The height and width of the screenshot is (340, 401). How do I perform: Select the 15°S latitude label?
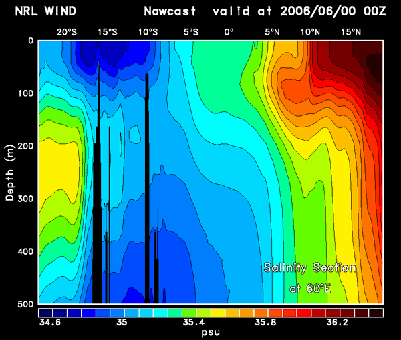click(x=108, y=32)
